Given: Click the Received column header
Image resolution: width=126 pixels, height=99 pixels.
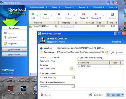Looking at the screenshot, I should [90, 23].
